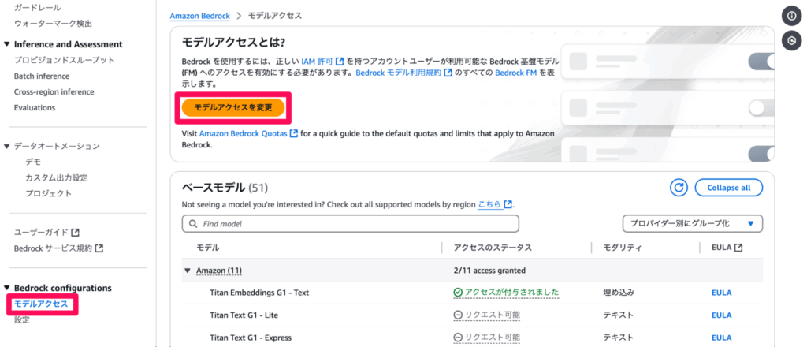Open the info panel icon at top right
Screen dimensions: 807x347
791,17
